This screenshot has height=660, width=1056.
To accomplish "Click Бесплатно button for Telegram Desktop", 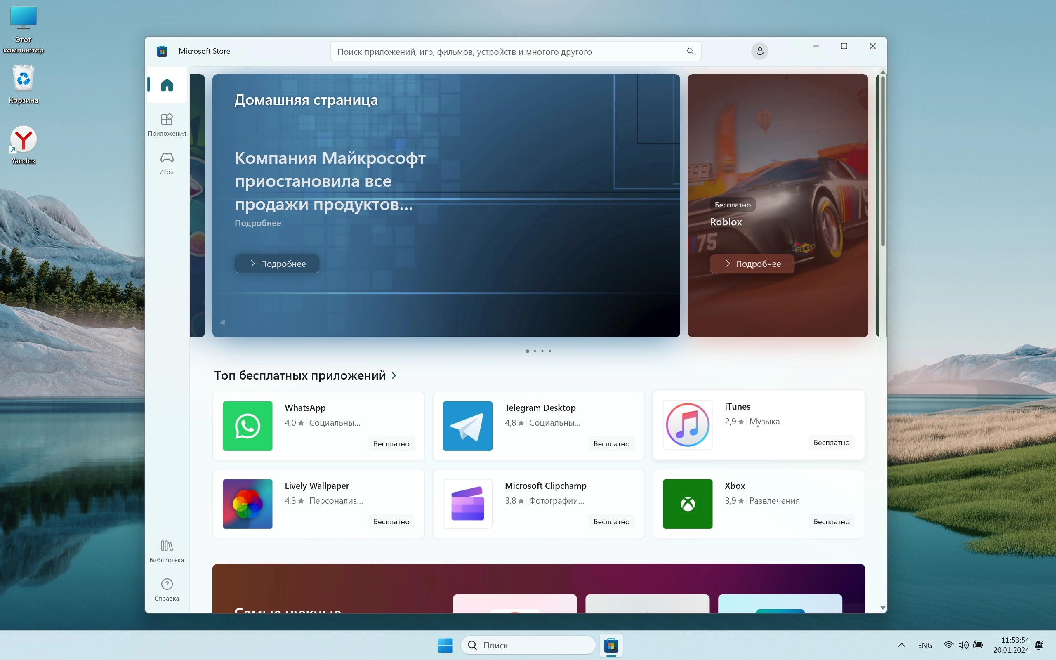I will [x=611, y=443].
